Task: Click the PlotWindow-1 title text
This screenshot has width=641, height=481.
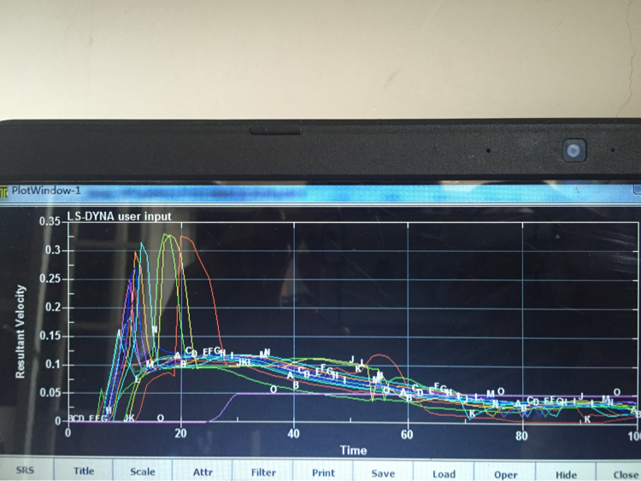Action: click(x=46, y=191)
